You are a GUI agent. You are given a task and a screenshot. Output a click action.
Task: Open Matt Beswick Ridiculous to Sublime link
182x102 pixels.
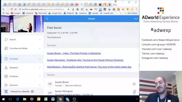click(89, 67)
